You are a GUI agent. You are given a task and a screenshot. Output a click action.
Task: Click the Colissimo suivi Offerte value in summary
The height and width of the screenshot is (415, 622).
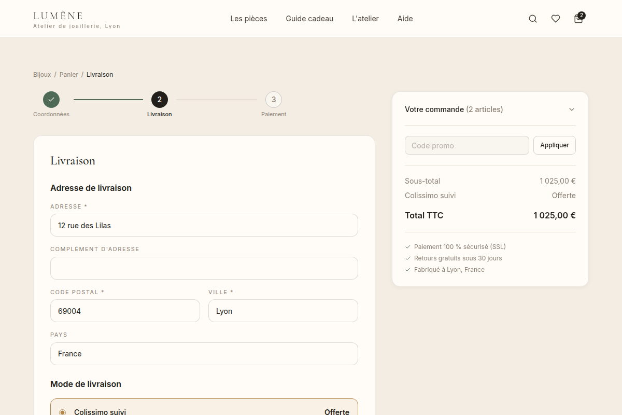tap(564, 196)
